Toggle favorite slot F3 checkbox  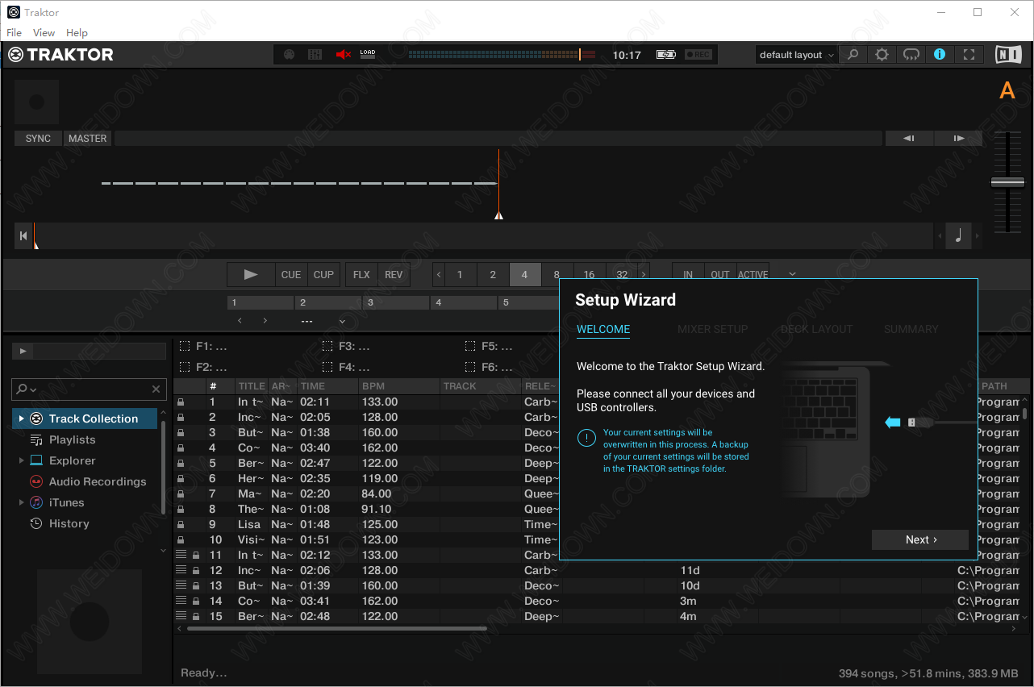(x=327, y=346)
